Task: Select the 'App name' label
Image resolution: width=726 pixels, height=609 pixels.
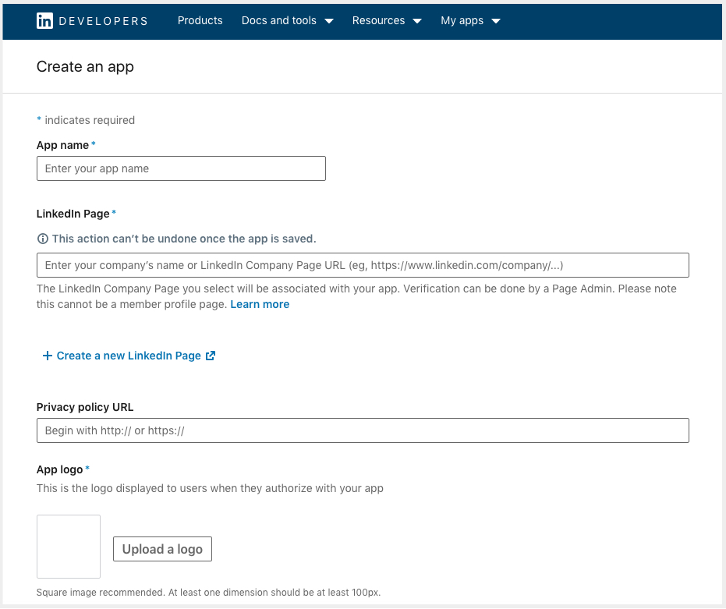Action: pyautogui.click(x=62, y=145)
